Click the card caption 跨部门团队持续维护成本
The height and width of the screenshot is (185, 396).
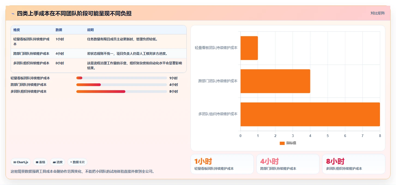click(x=278, y=169)
